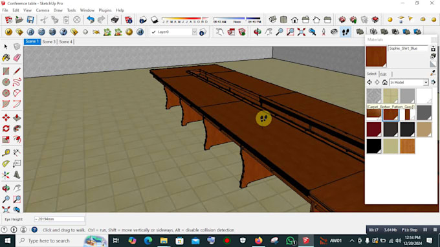Stop the screen recording
440x247 pixels.
[x=435, y=230]
